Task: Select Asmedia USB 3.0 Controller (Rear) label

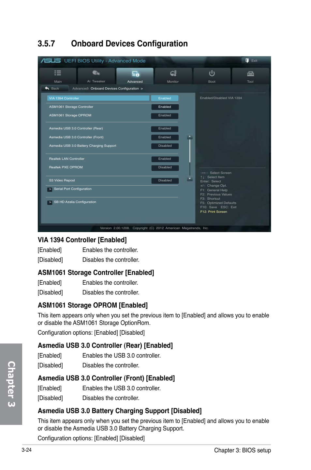Action: 76,128
